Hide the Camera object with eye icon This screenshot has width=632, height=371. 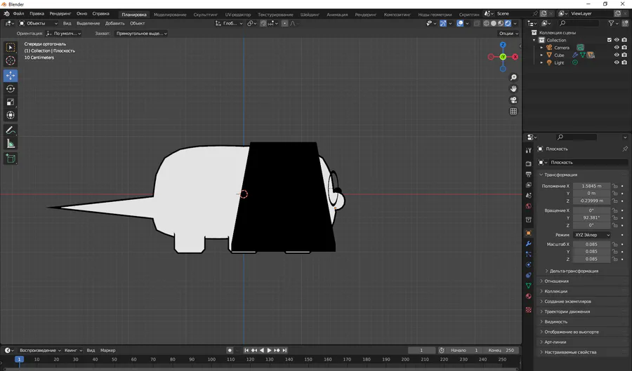click(x=617, y=48)
